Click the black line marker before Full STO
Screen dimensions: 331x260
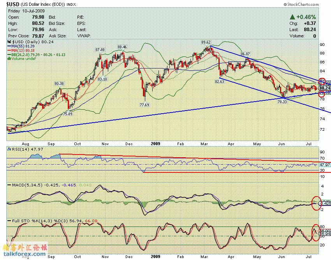coord(9,221)
